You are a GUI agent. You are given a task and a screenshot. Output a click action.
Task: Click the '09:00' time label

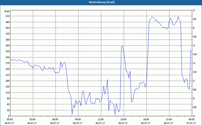(x=78, y=119)
